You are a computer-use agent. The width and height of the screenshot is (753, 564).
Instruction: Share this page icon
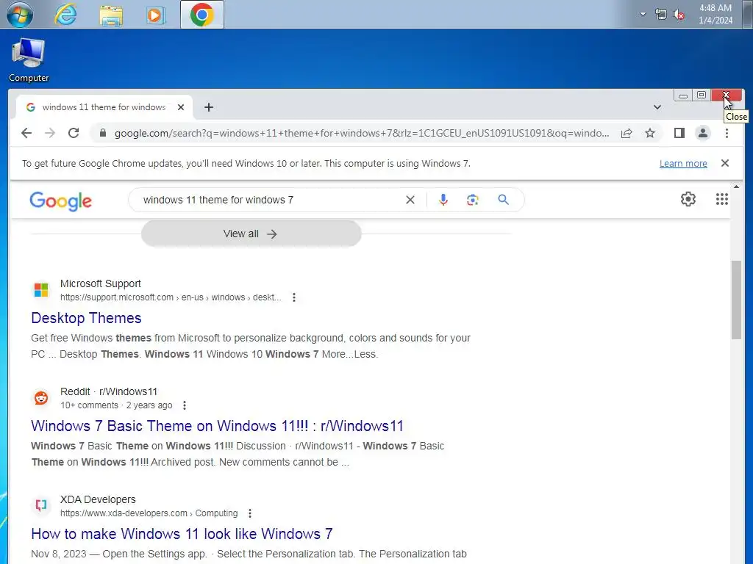[627, 134]
